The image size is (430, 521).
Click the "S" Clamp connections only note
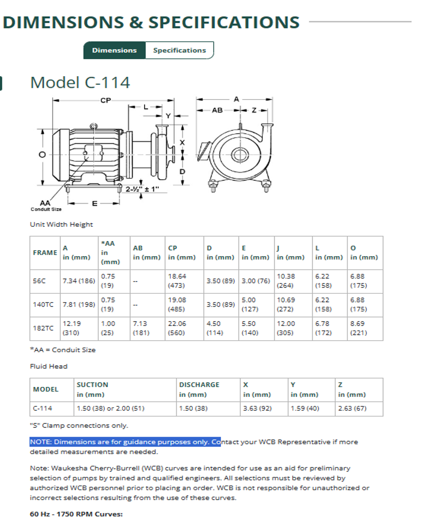tap(79, 425)
